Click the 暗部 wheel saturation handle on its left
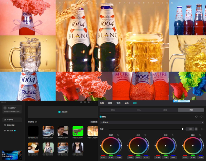This screenshot has width=206, height=161. coord(100,146)
